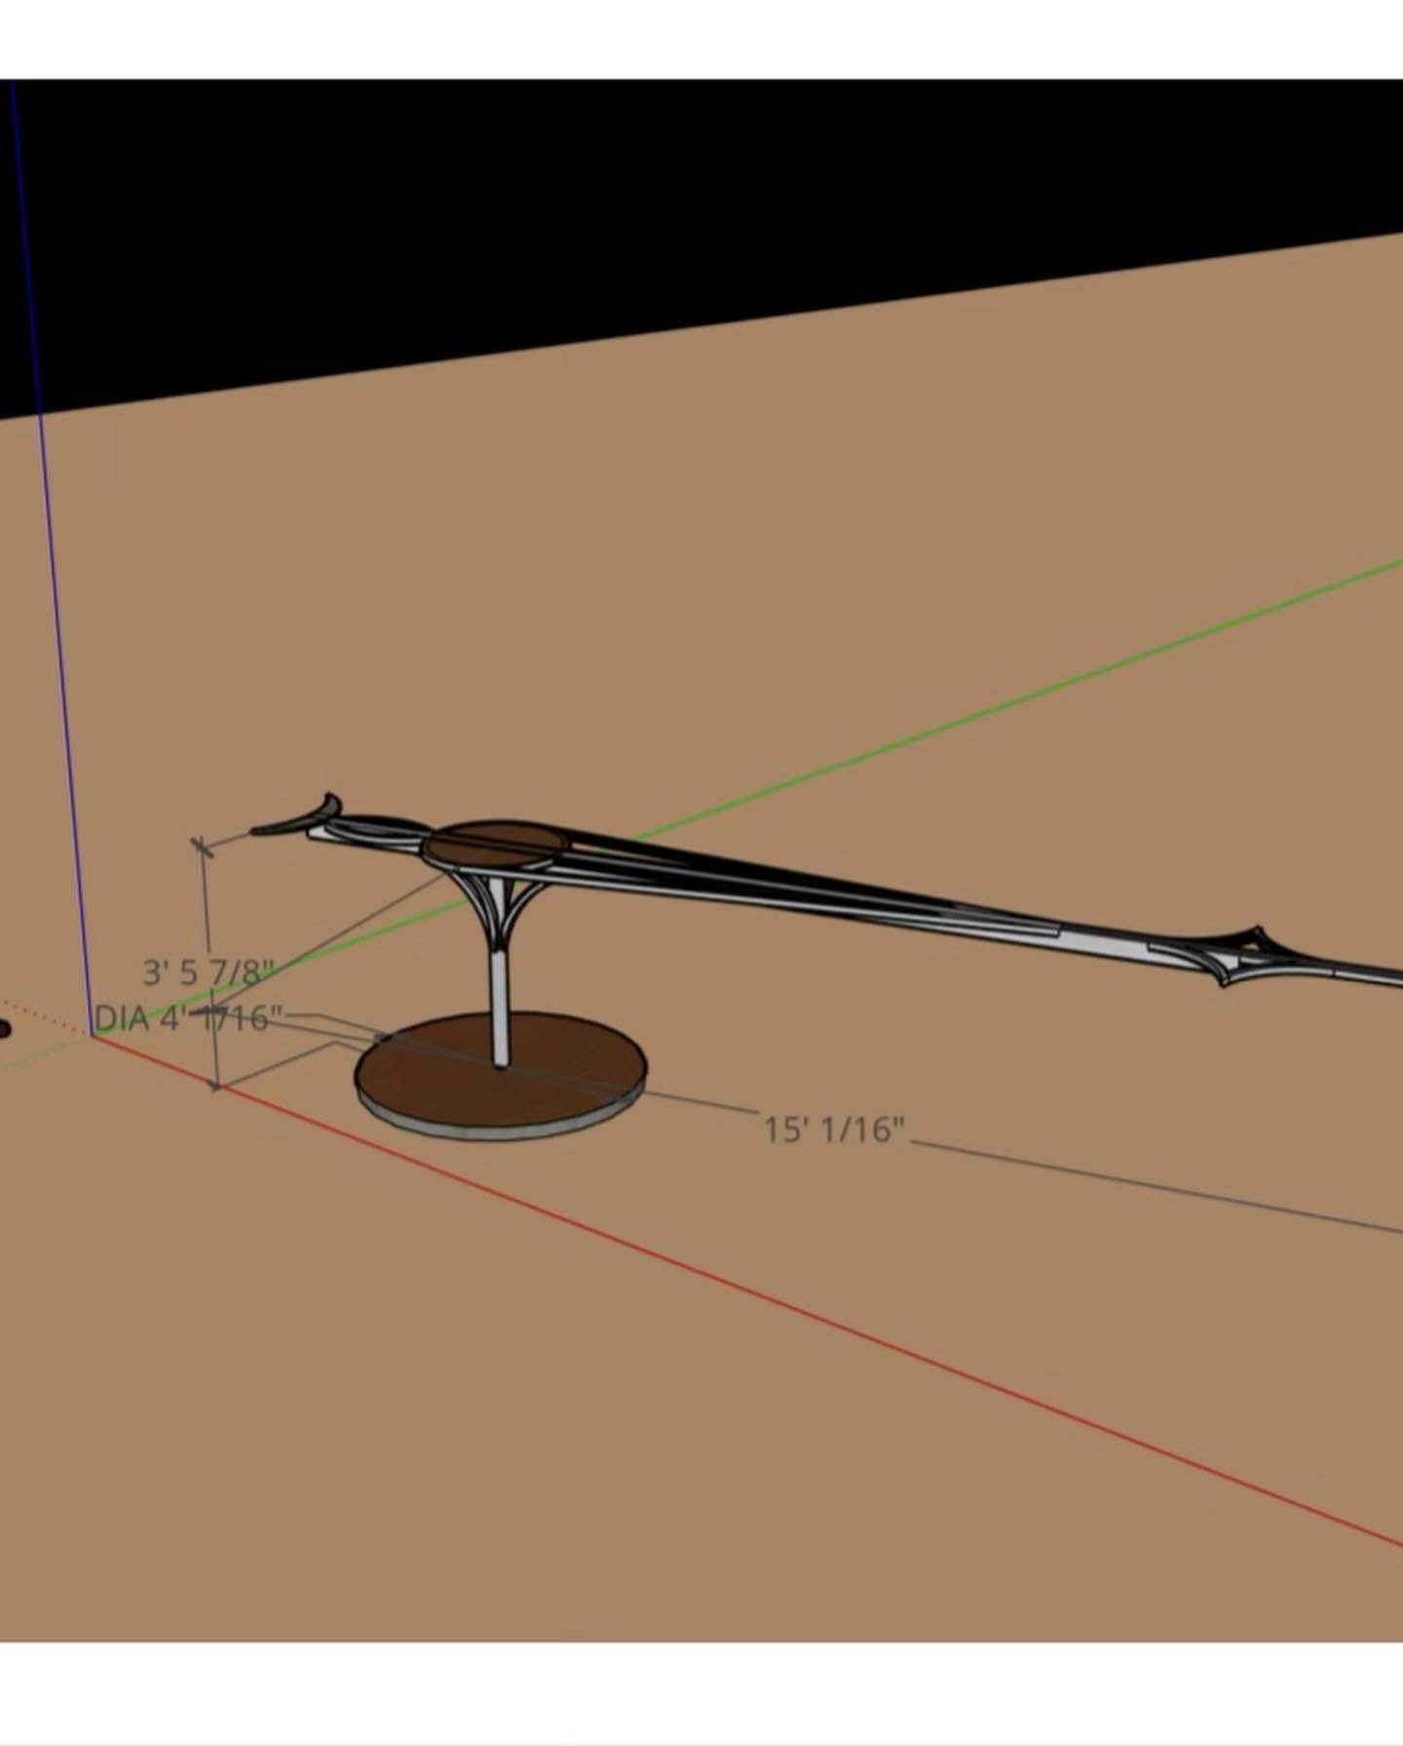This screenshot has width=1403, height=1746.
Task: Select the 3' 5 7/8" height dimension text
Action: click(208, 972)
